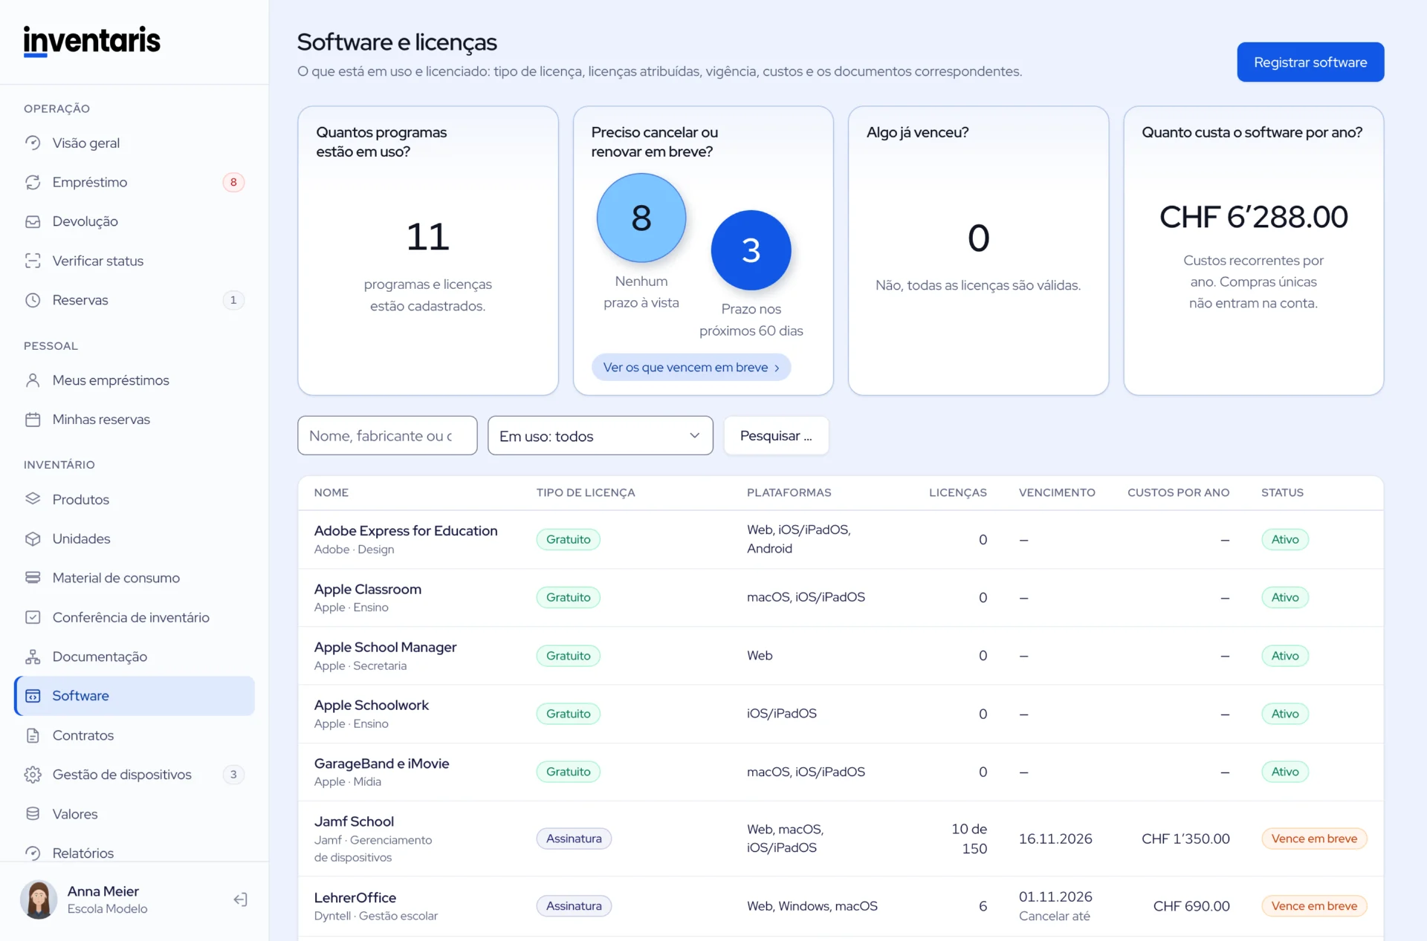Click the Gestão de dispositivos gear icon
Screen dimensions: 1427x941
point(33,775)
